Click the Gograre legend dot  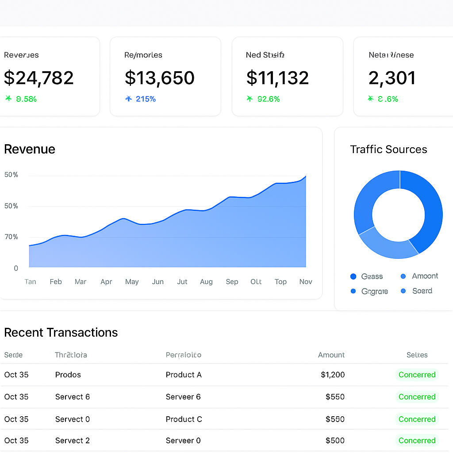353,291
